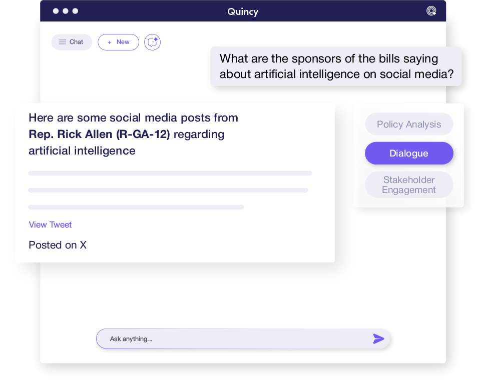Click the Quincy title text
478x385 pixels.
tap(243, 11)
